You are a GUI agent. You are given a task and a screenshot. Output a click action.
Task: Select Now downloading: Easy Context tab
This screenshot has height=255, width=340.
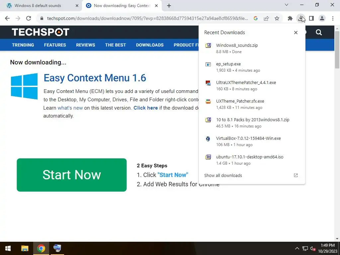(x=122, y=6)
